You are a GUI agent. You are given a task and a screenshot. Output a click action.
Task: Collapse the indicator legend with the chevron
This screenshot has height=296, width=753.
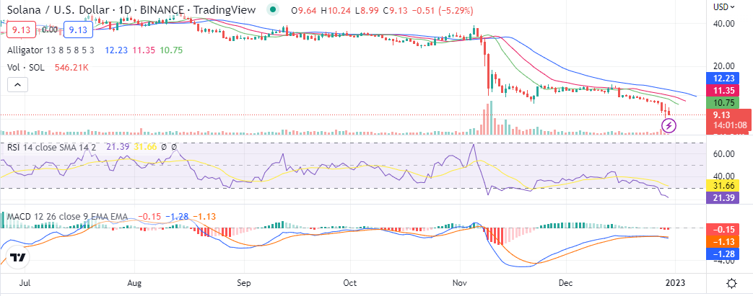click(x=17, y=85)
